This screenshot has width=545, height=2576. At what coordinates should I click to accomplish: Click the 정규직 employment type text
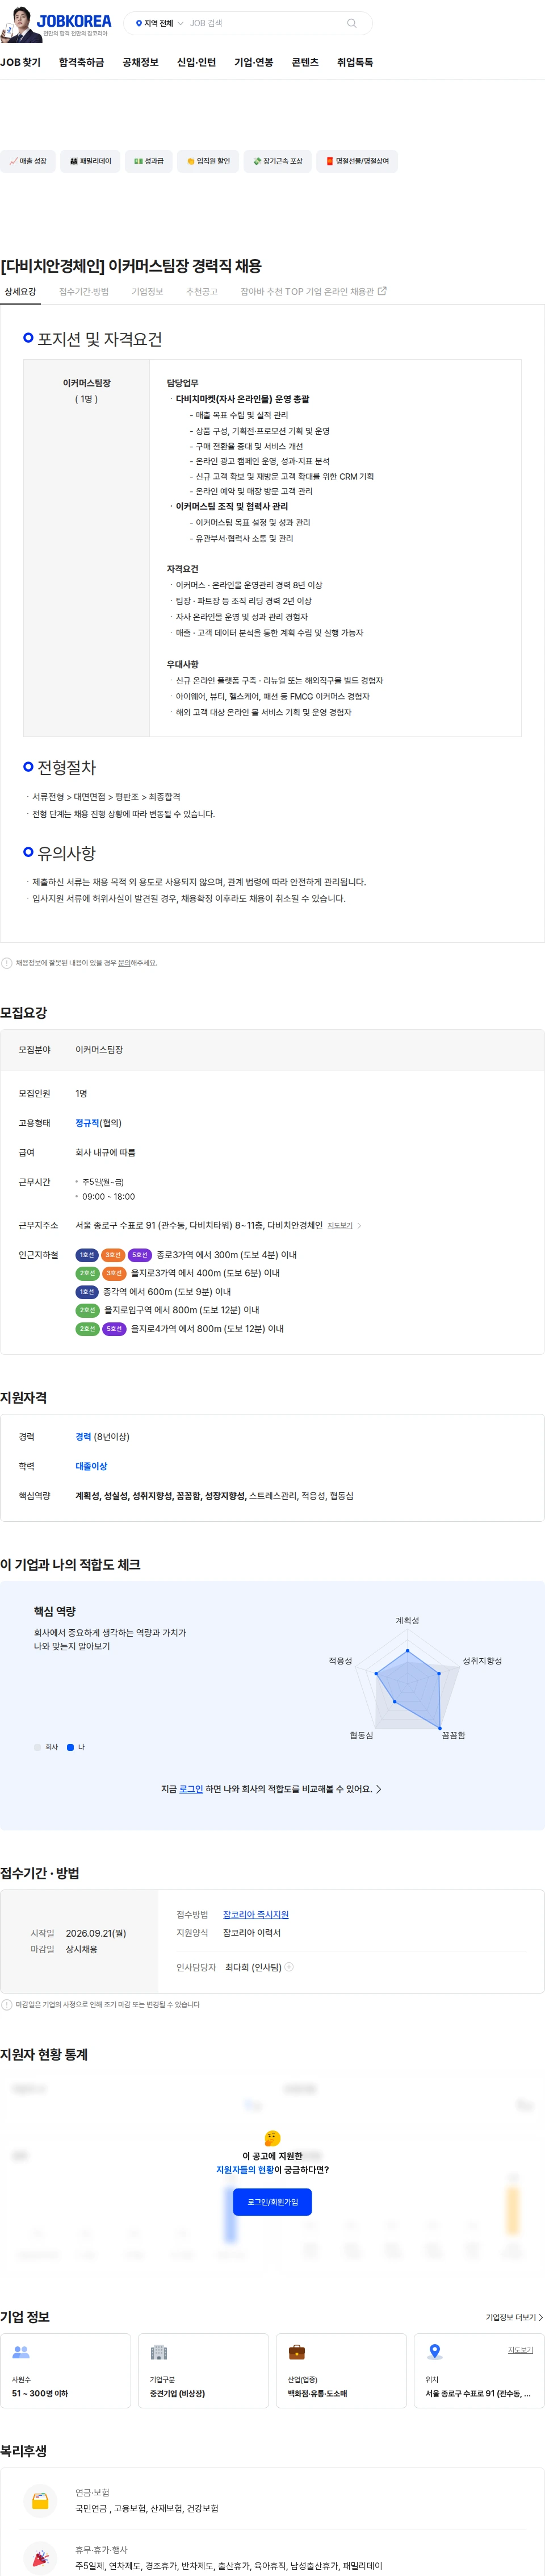click(87, 1123)
